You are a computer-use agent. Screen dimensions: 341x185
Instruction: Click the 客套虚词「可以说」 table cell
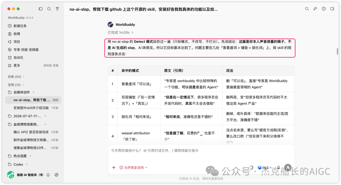(139, 84)
